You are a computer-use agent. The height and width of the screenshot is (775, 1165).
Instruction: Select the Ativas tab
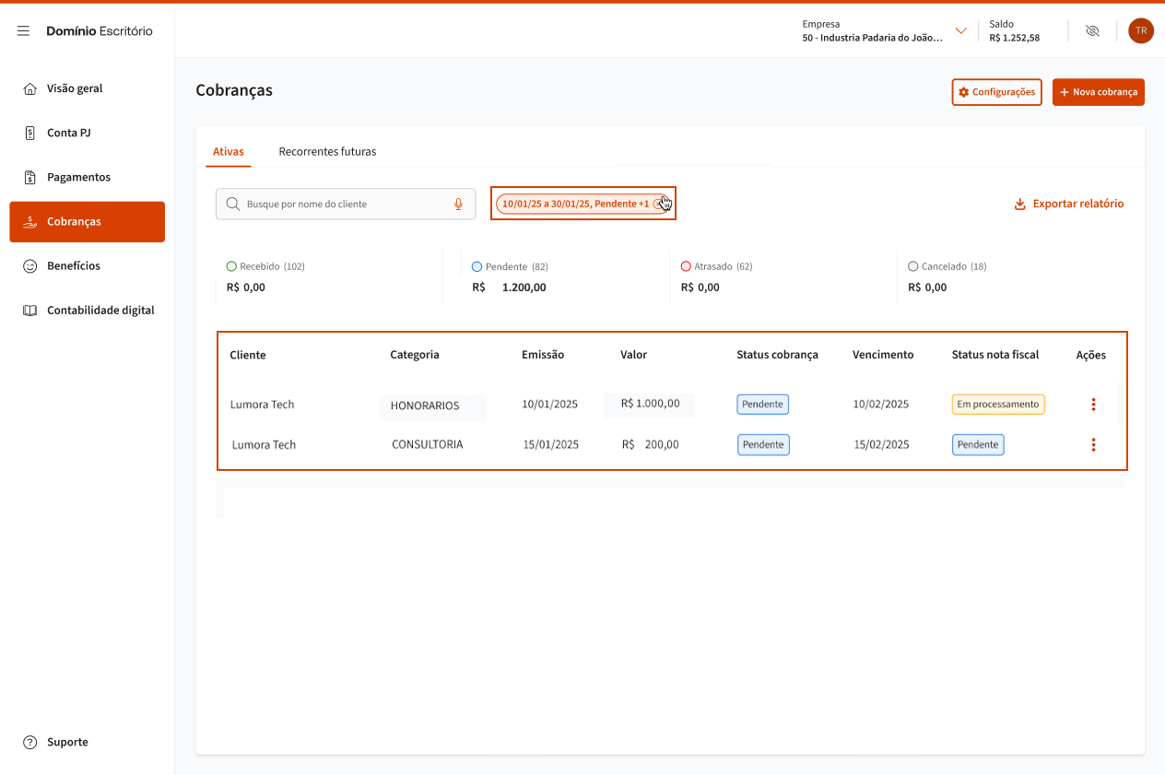tap(228, 151)
